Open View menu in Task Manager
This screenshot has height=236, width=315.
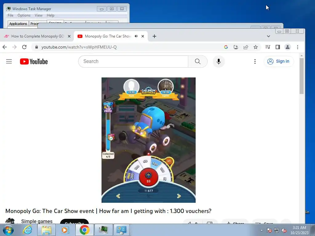[38, 15]
